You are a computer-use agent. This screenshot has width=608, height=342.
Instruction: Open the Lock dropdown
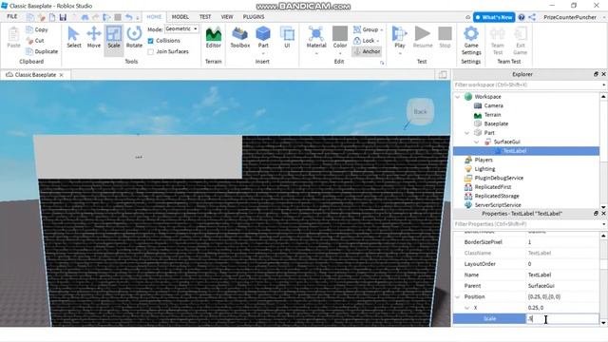pos(366,40)
